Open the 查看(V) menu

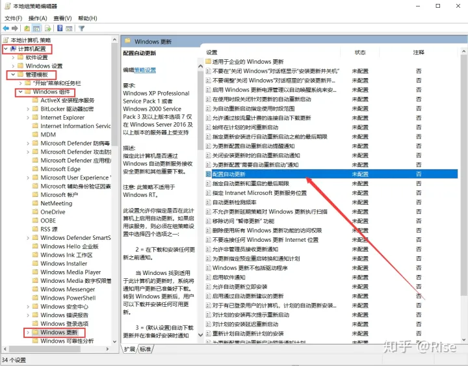(x=62, y=18)
